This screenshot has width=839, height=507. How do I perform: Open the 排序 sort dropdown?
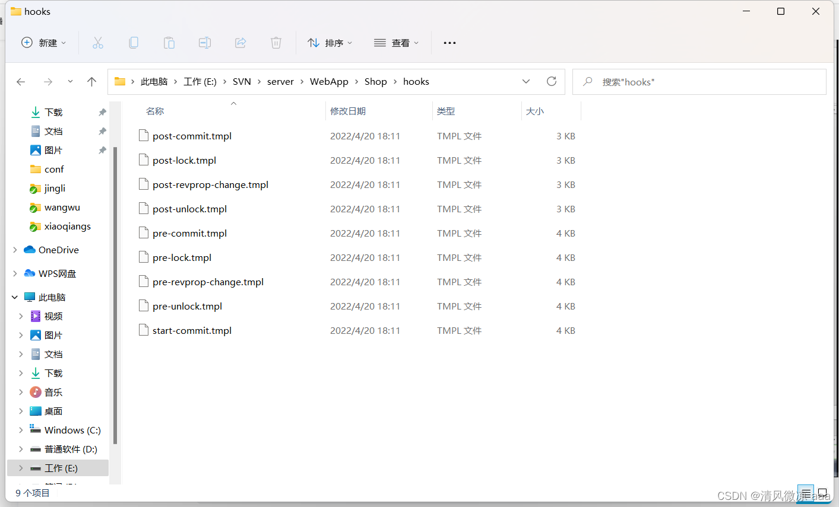(330, 43)
